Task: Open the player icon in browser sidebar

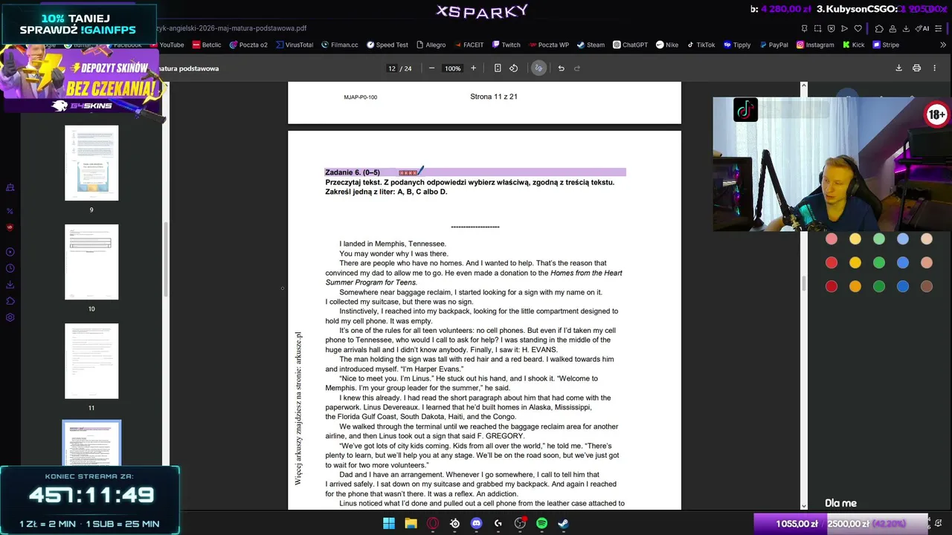Action: [10, 252]
